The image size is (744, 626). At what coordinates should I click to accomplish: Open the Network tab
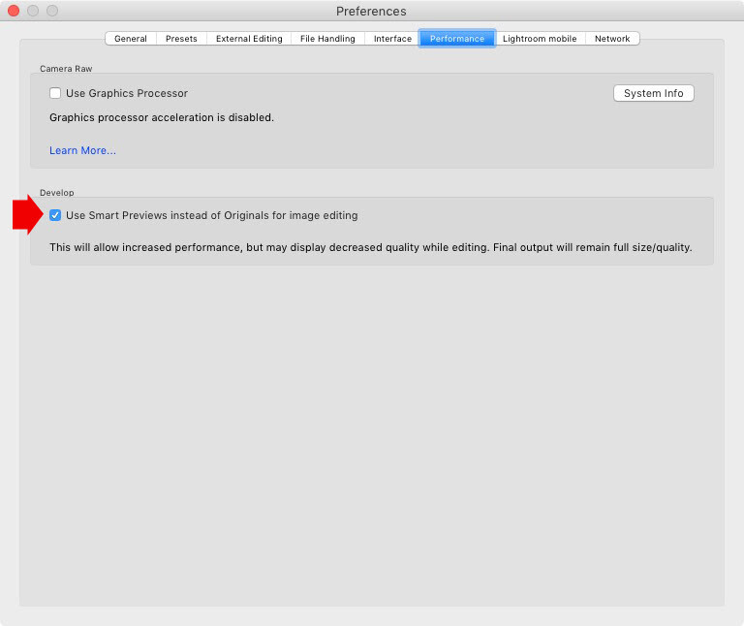[x=612, y=39]
